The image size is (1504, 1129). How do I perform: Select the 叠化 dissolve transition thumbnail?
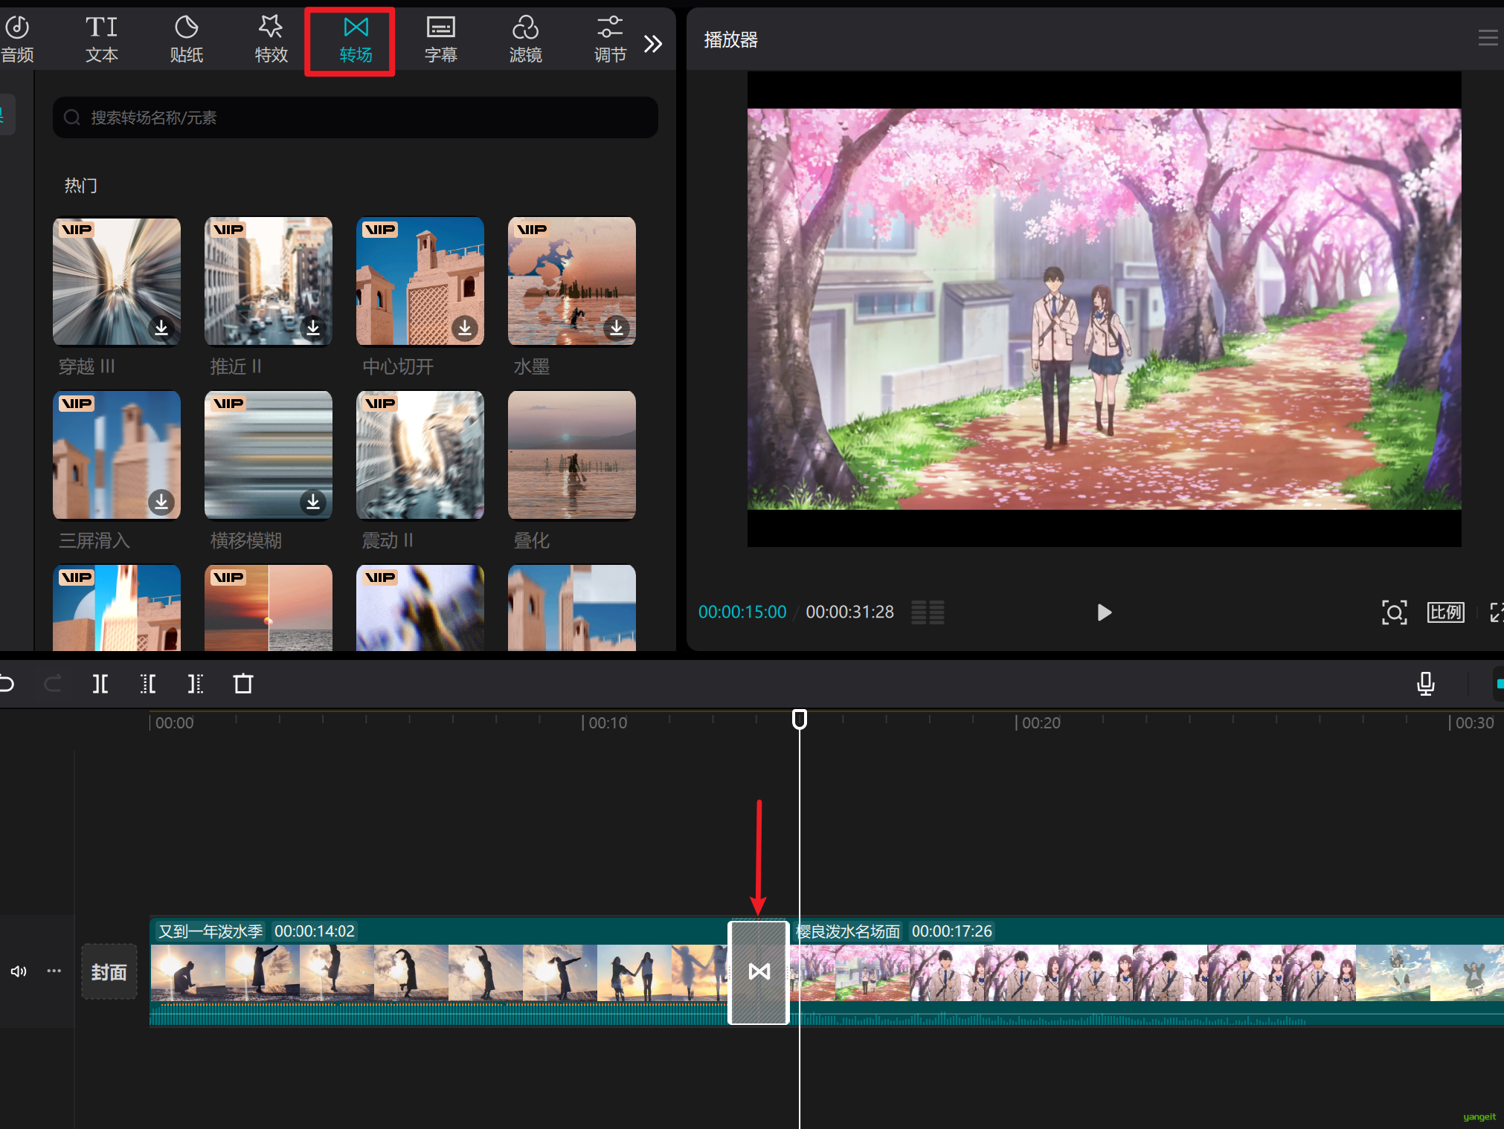pos(572,455)
